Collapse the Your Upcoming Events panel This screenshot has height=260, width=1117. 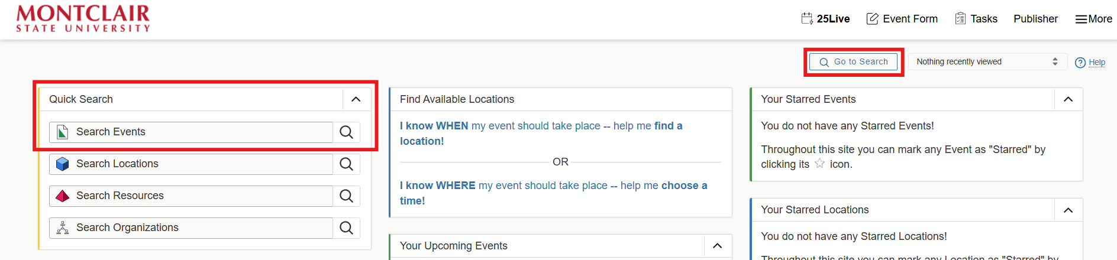click(x=717, y=246)
